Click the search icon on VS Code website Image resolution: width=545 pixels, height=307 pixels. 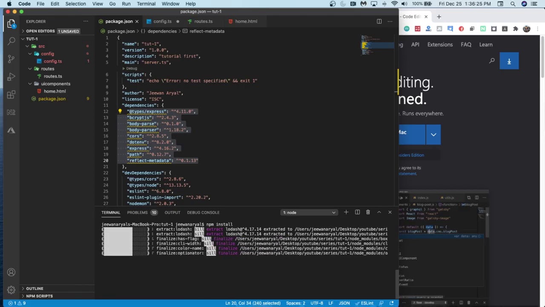click(492, 61)
